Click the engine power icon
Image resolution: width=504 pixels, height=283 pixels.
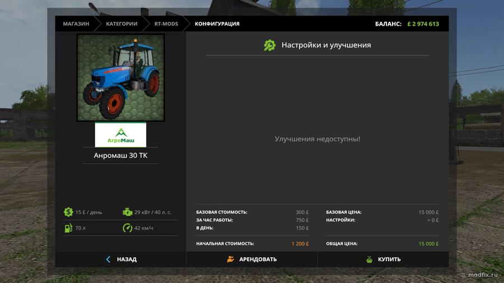[127, 212]
